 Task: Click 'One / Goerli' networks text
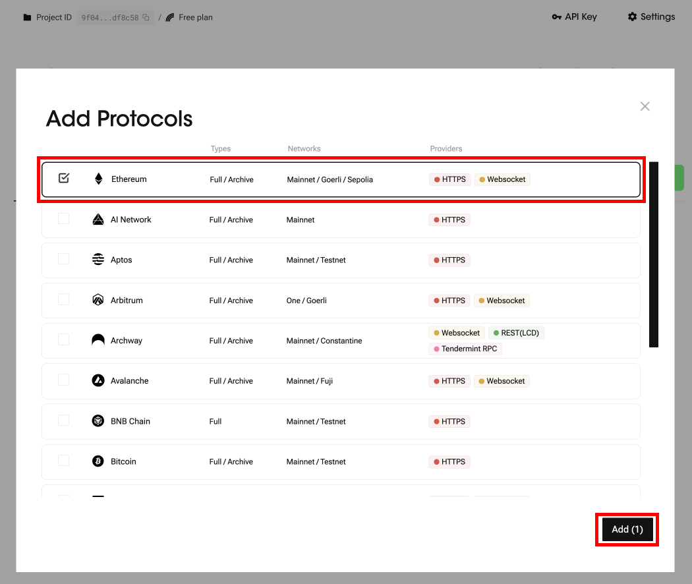(x=306, y=301)
